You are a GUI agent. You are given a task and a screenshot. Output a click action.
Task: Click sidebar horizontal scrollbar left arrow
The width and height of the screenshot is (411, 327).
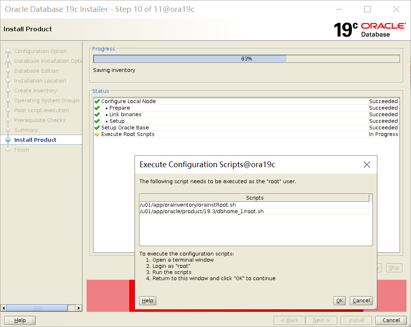tap(3, 308)
